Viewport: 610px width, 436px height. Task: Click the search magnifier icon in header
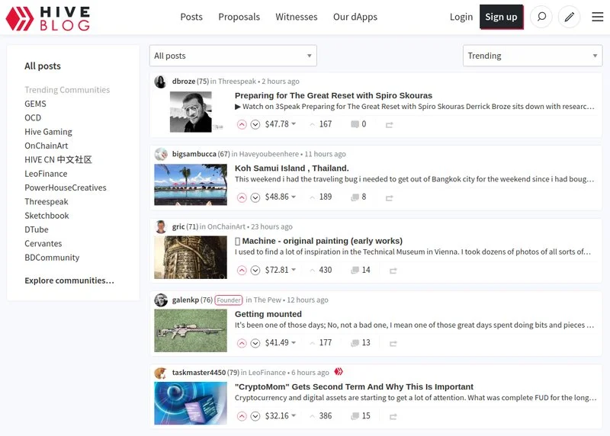point(541,17)
